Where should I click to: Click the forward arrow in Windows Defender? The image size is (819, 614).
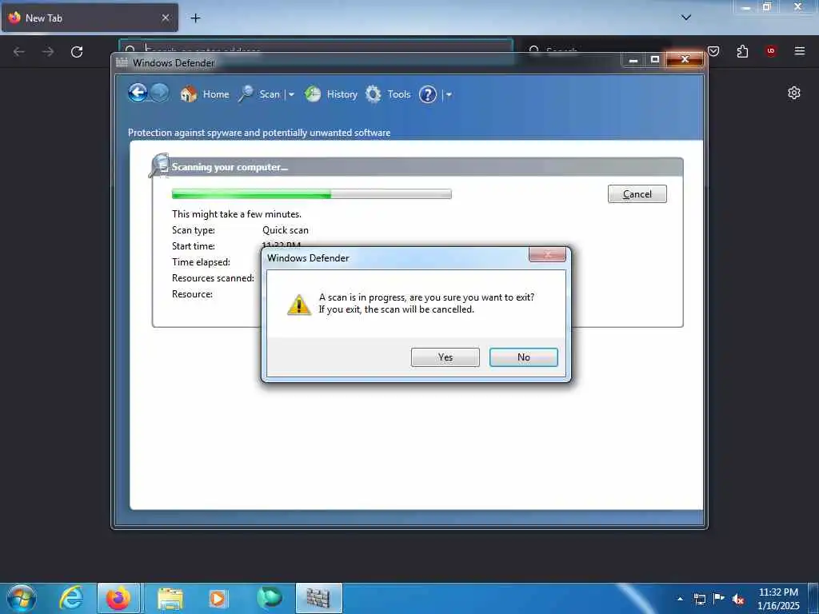click(160, 93)
